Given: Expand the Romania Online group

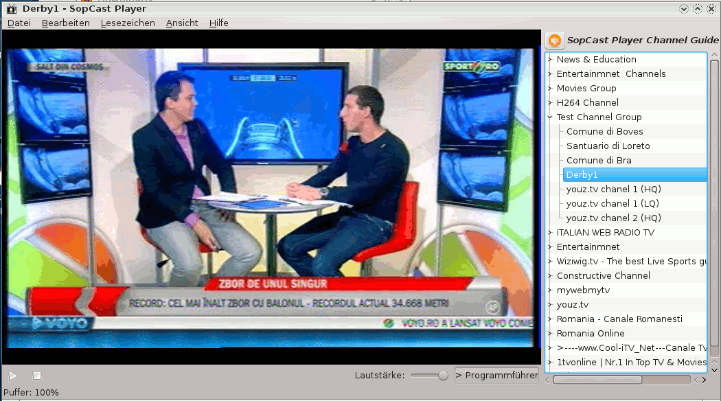Looking at the screenshot, I should click(x=550, y=334).
